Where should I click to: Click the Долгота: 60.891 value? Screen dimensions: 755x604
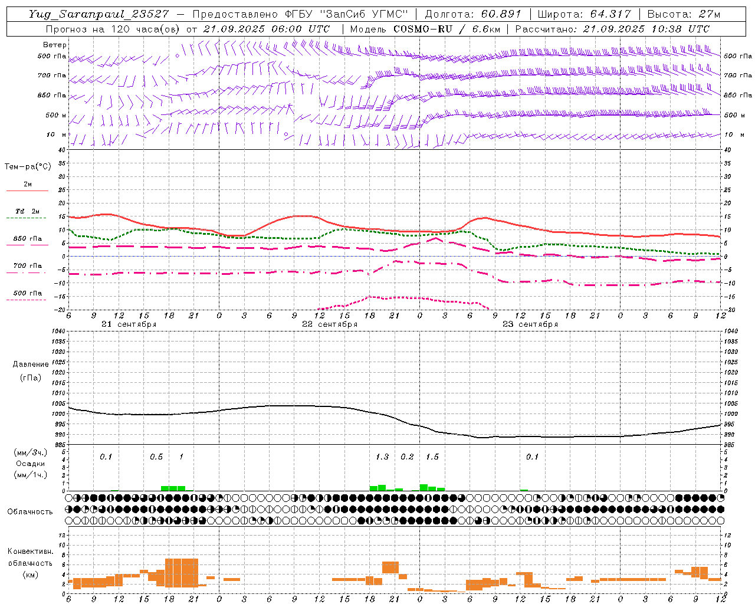[x=473, y=14]
